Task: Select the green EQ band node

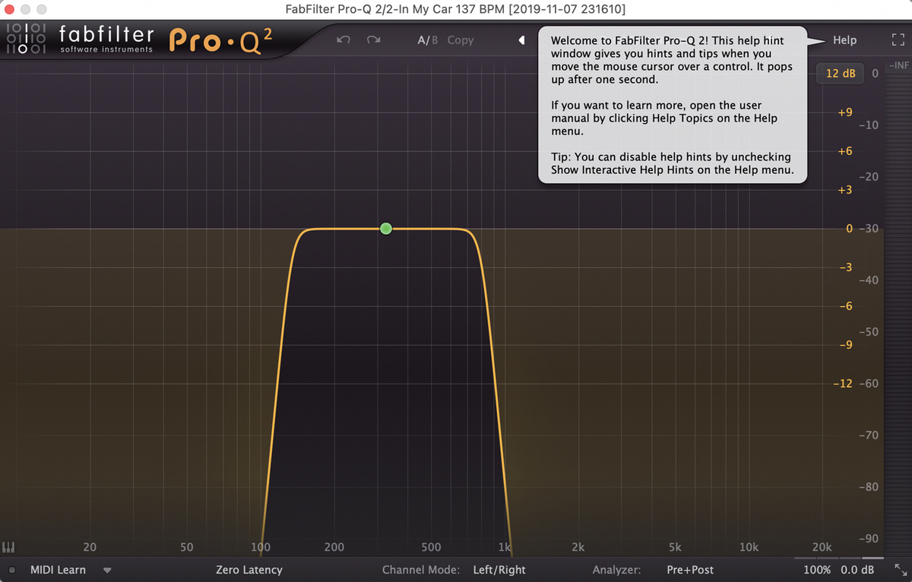Action: 386,229
